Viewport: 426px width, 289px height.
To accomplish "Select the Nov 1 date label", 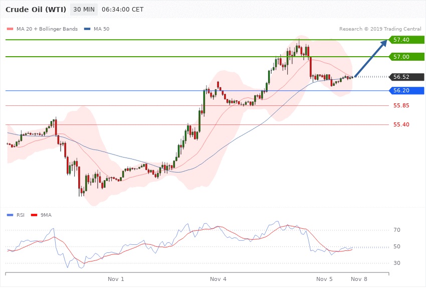I will tap(116, 279).
